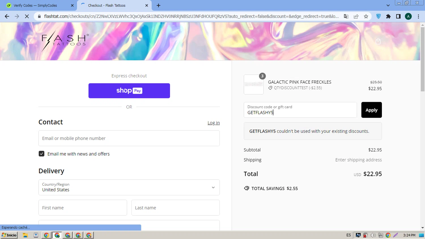Viewport: 425px width, 239px height.
Task: Click the browser address bar URL
Action: (191, 16)
